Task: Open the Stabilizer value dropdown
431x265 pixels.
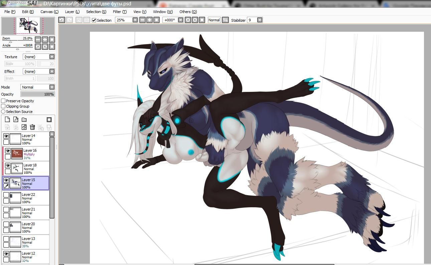Action: coord(260,20)
